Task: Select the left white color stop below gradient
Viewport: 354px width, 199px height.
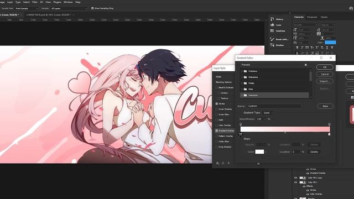Action: 241,134
